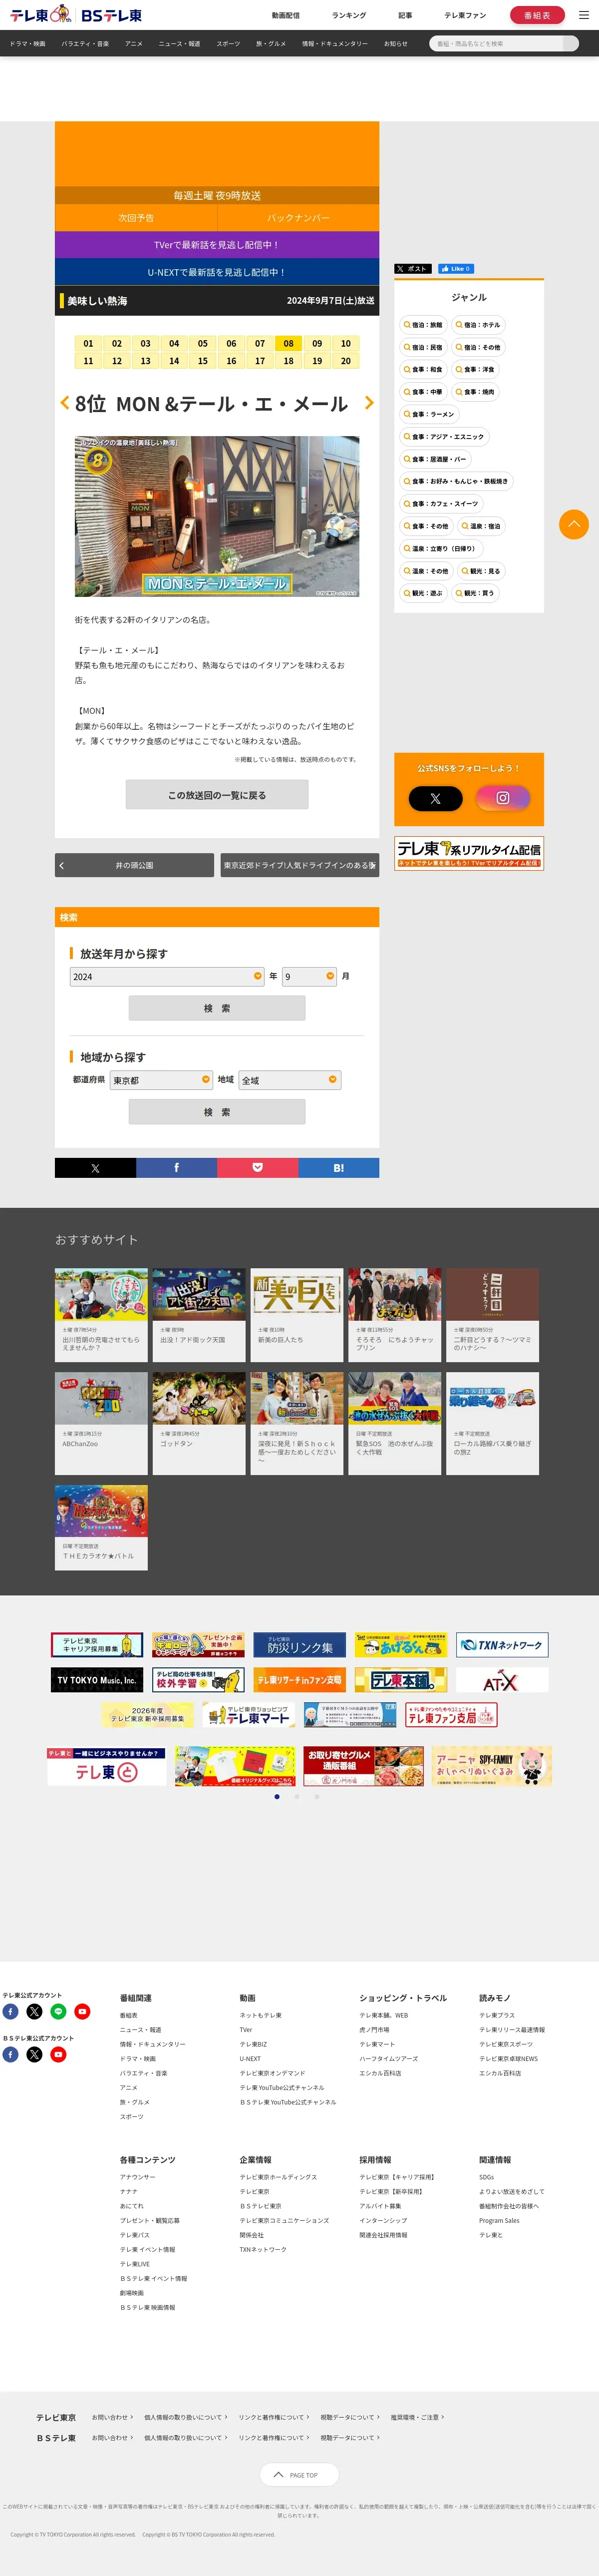Open ＢＳテレ東公式 Facebook account icon
Image resolution: width=599 pixels, height=2576 pixels.
[10, 2054]
